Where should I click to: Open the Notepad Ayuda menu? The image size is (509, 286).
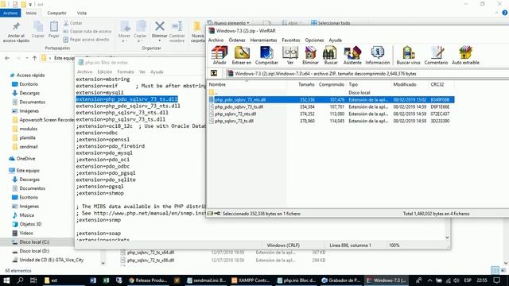coord(157,71)
